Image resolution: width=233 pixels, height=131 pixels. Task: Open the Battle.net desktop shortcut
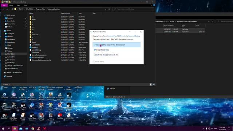click(x=32, y=106)
